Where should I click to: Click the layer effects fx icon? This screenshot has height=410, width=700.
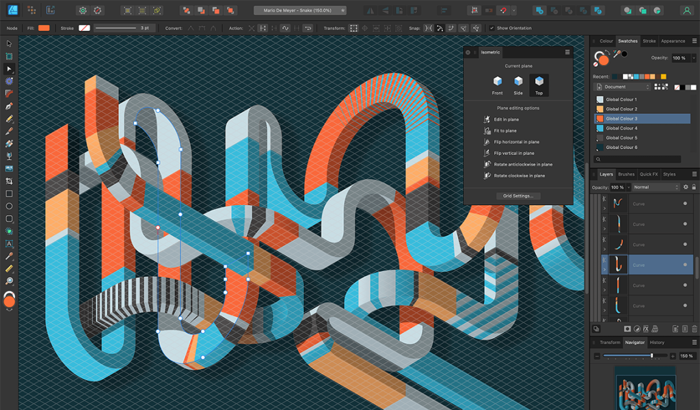point(646,329)
